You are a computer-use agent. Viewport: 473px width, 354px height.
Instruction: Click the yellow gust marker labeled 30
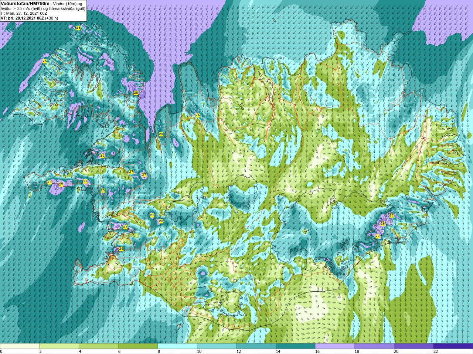(102, 156)
